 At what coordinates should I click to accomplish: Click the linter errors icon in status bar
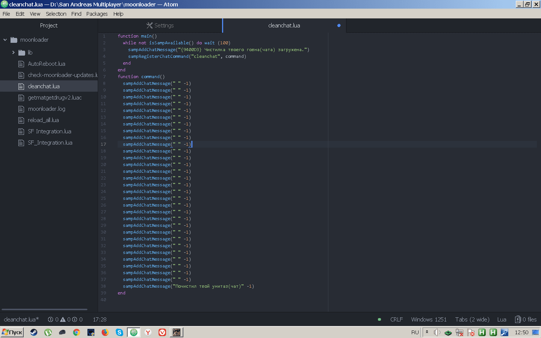51,320
